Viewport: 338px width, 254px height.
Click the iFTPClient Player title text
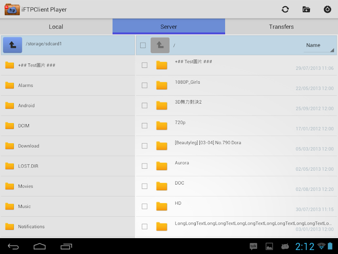pyautogui.click(x=44, y=10)
